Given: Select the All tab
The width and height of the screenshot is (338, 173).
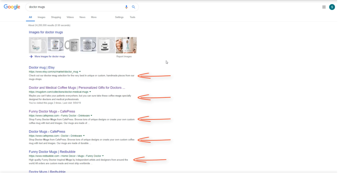Looking at the screenshot, I should [x=30, y=17].
